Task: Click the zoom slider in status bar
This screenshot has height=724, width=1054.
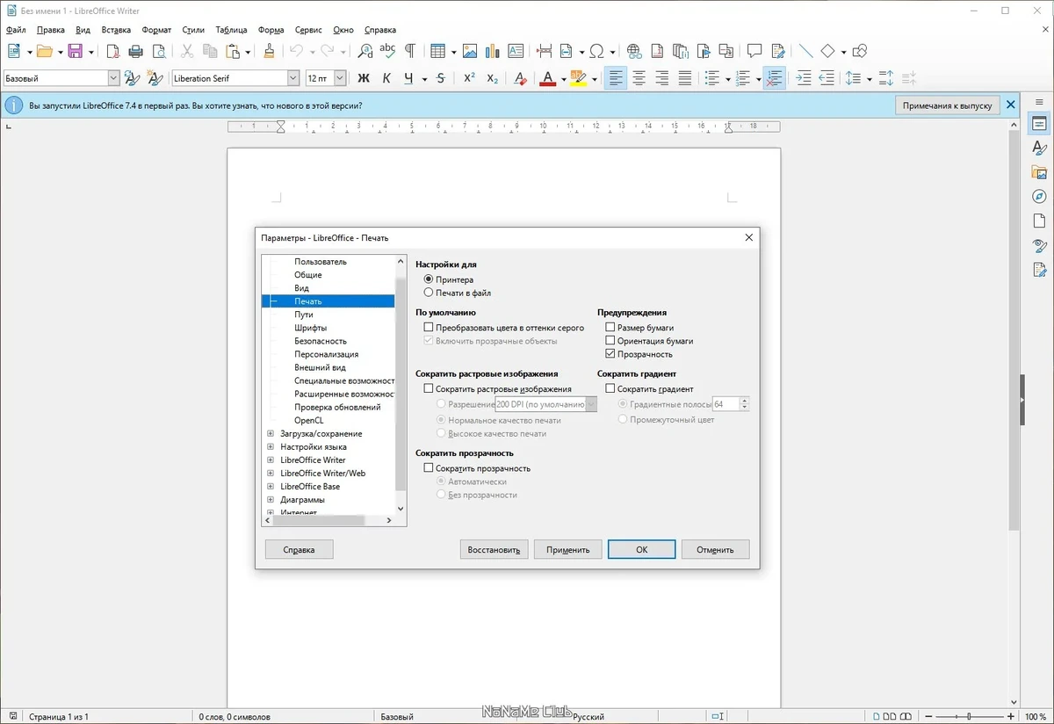Action: 968,716
